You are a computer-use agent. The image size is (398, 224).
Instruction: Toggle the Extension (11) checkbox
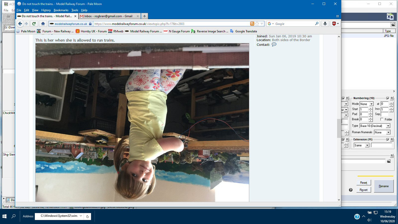click(x=388, y=140)
